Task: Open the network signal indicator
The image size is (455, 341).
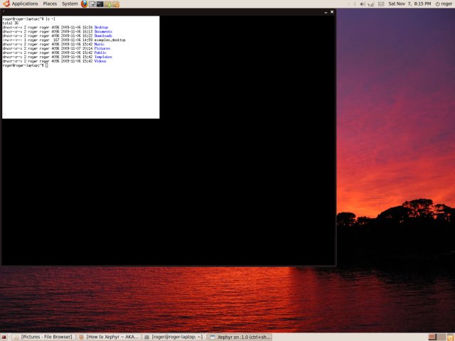Action: point(370,4)
